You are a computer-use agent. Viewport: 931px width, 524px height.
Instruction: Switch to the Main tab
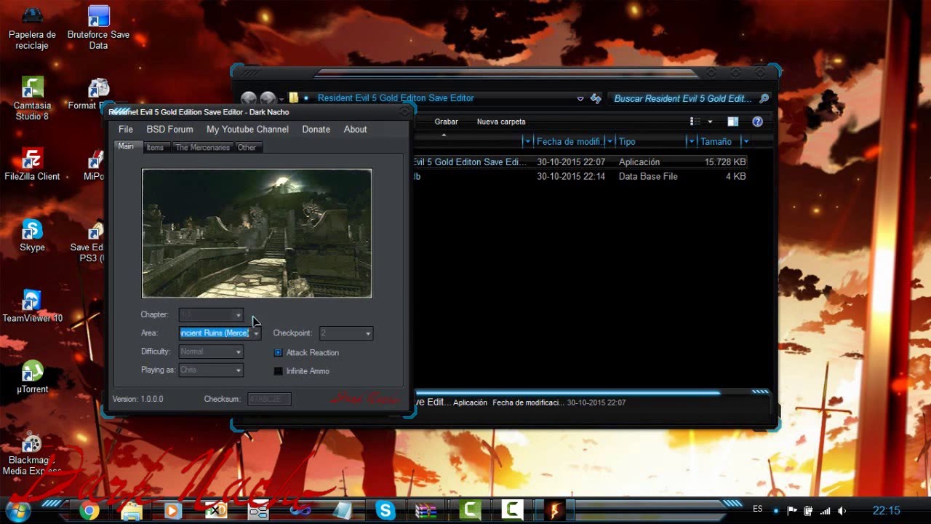click(x=126, y=146)
